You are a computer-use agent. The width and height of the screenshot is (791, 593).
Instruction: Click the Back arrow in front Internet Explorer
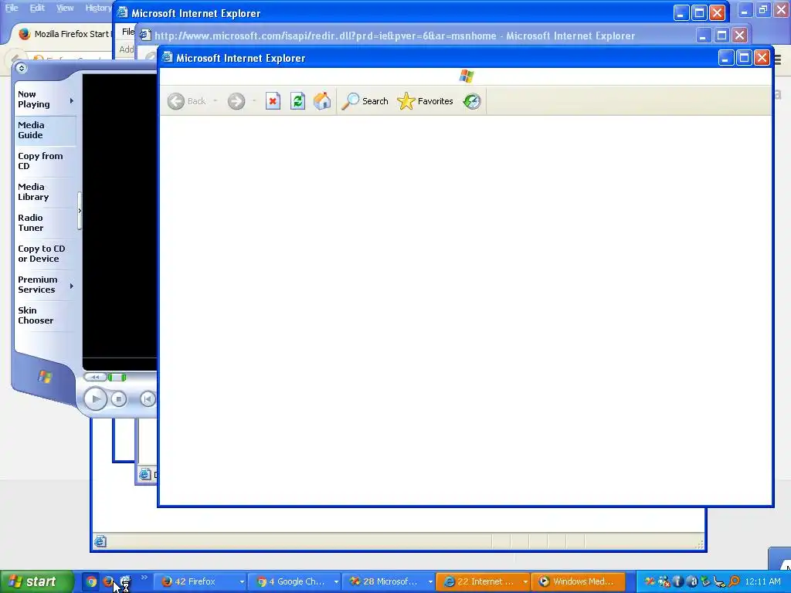pos(176,101)
